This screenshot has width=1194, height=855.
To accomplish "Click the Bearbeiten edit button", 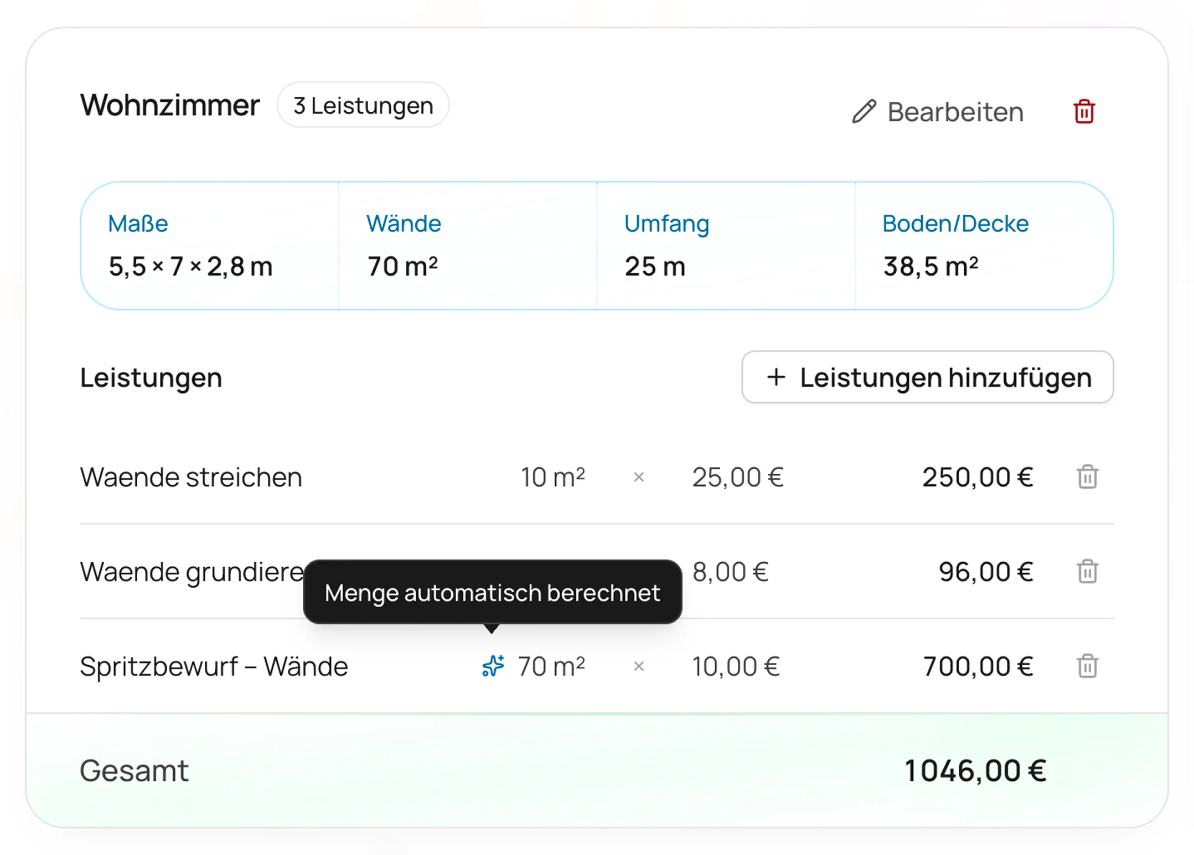I will [x=938, y=112].
